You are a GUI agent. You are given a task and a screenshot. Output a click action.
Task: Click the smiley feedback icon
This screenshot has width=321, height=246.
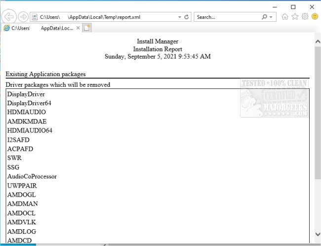pyautogui.click(x=315, y=16)
